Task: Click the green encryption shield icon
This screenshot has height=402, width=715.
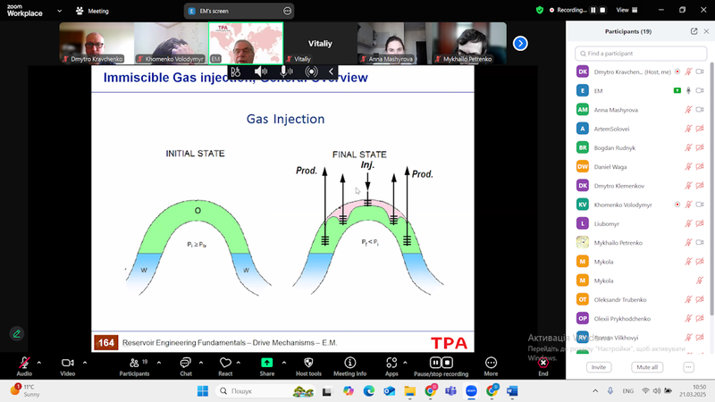Action: (540, 10)
